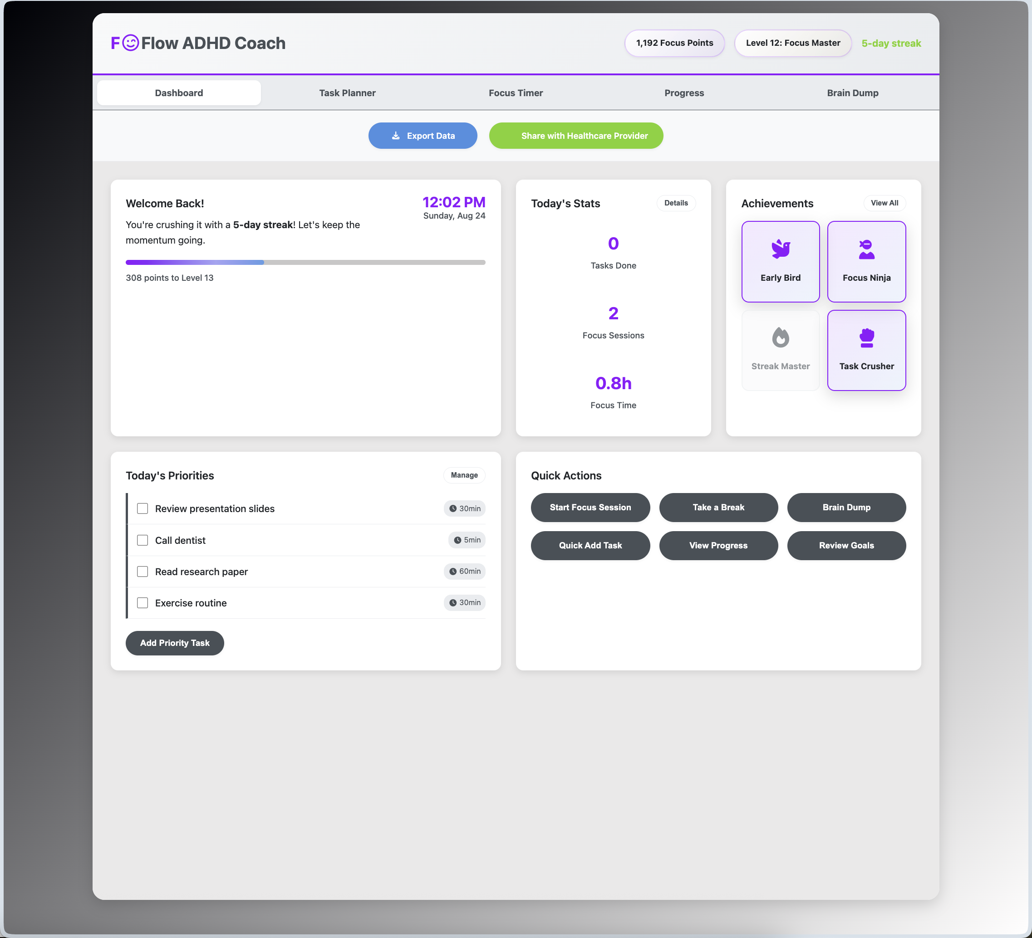Switch to the Task Planner tab
Image resolution: width=1032 pixels, height=938 pixels.
[x=347, y=93]
